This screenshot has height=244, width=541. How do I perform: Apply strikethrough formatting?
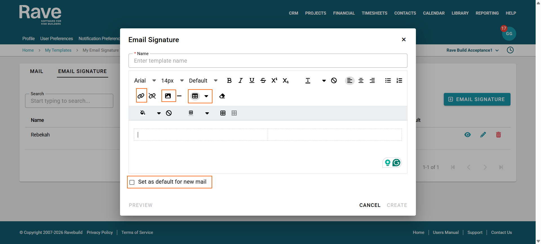[x=263, y=81]
